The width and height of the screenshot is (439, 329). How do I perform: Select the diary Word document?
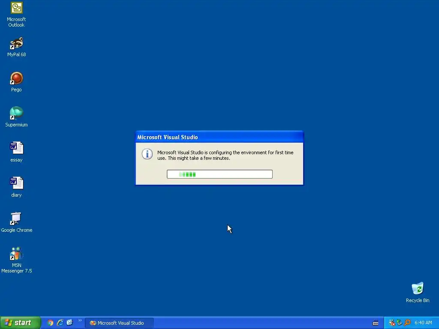(16, 187)
